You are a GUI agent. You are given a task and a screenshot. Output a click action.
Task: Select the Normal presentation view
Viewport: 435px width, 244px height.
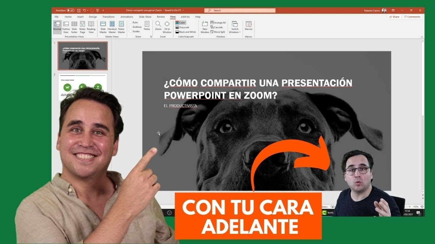tap(57, 27)
